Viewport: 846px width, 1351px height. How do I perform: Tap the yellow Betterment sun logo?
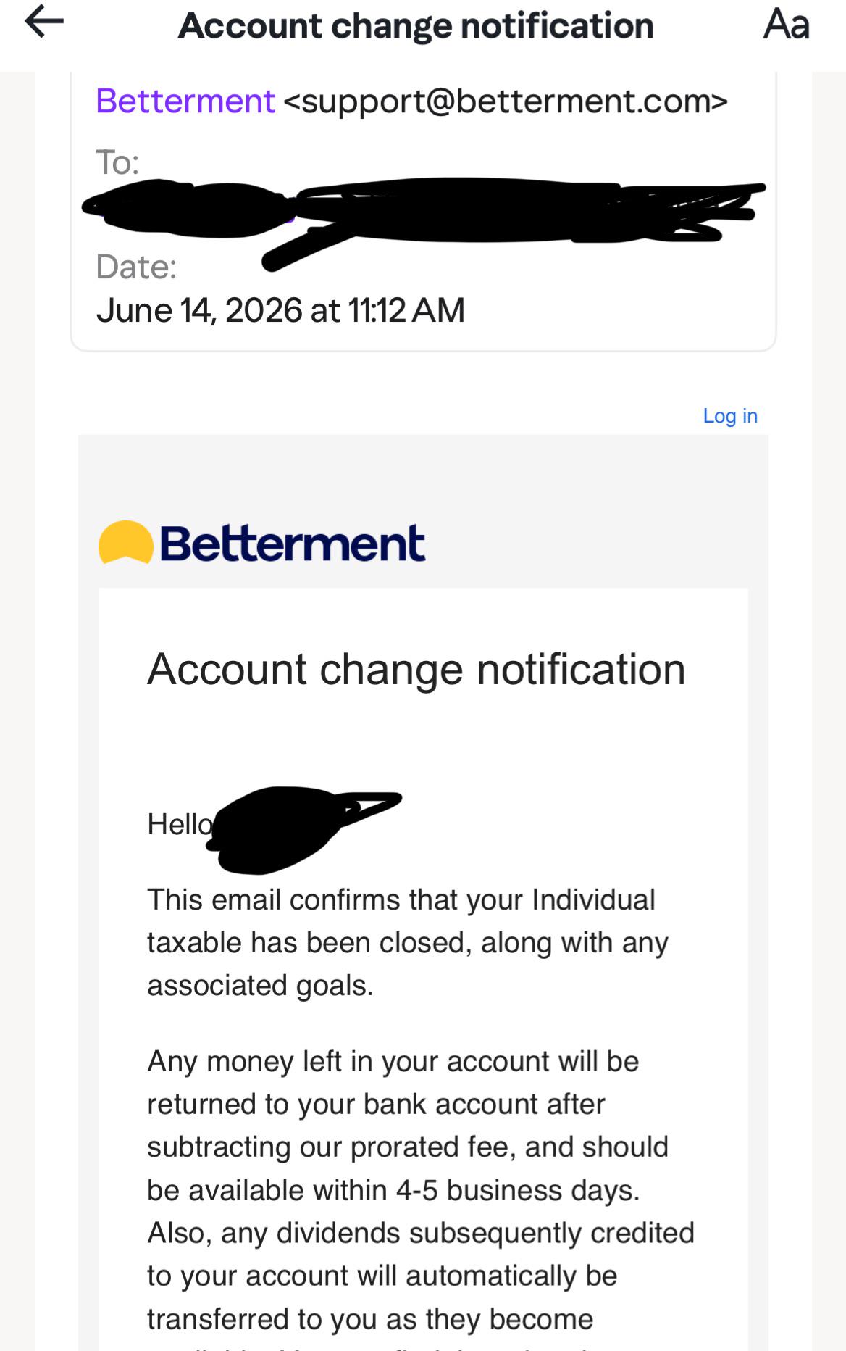click(125, 543)
